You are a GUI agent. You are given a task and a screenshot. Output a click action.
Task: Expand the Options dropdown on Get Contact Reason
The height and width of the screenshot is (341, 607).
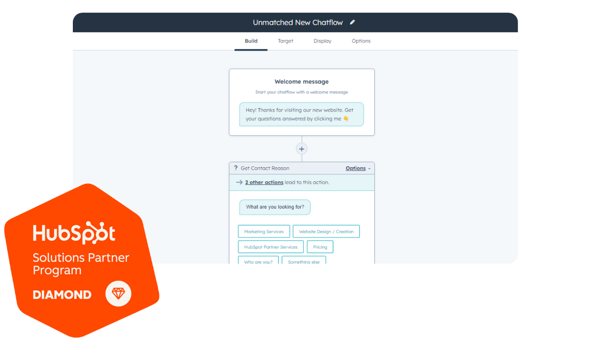(x=358, y=168)
